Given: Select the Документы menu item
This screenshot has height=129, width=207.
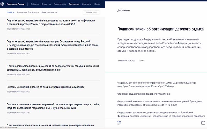Looking at the screenshot, I should click(74, 4).
